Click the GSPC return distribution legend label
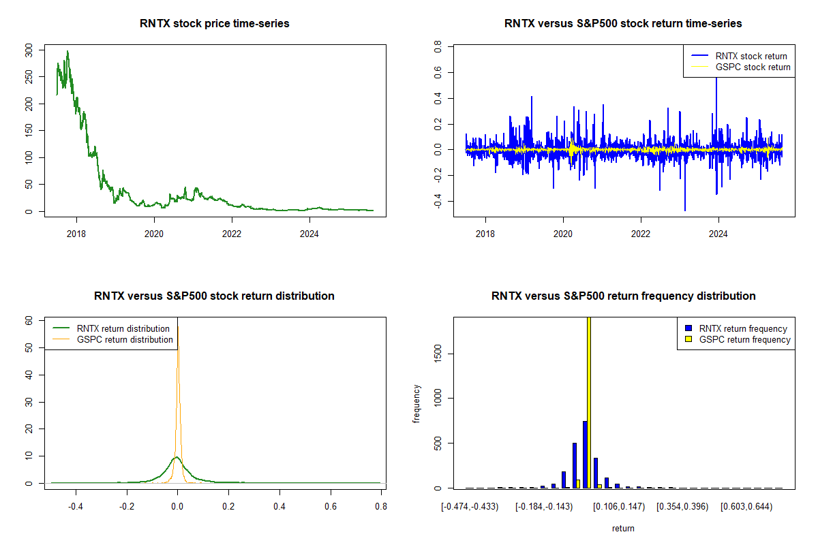This screenshot has width=818, height=545. 125,339
